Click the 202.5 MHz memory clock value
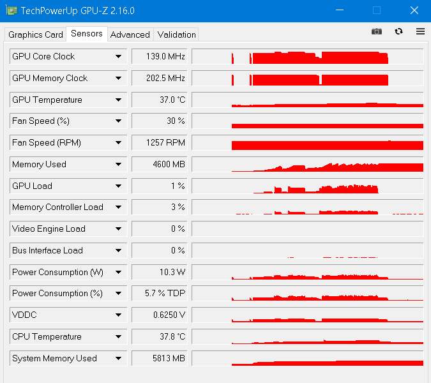The width and height of the screenshot is (431, 383). (160, 78)
